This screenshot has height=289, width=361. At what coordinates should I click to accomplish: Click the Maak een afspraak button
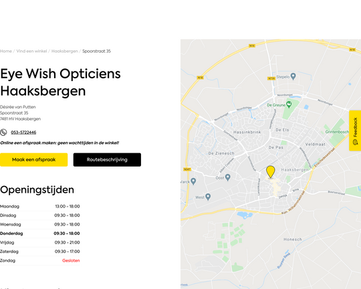click(x=34, y=160)
